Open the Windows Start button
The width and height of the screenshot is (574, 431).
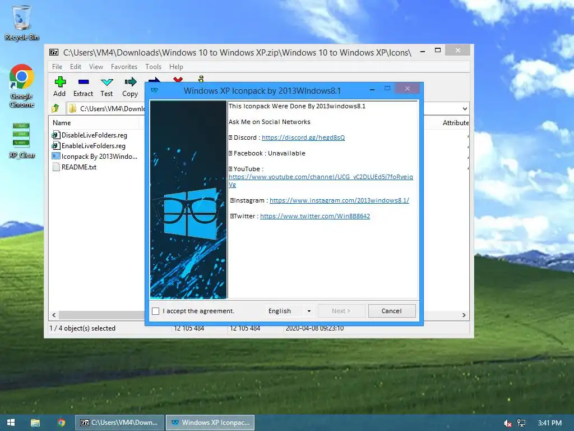pyautogui.click(x=11, y=423)
